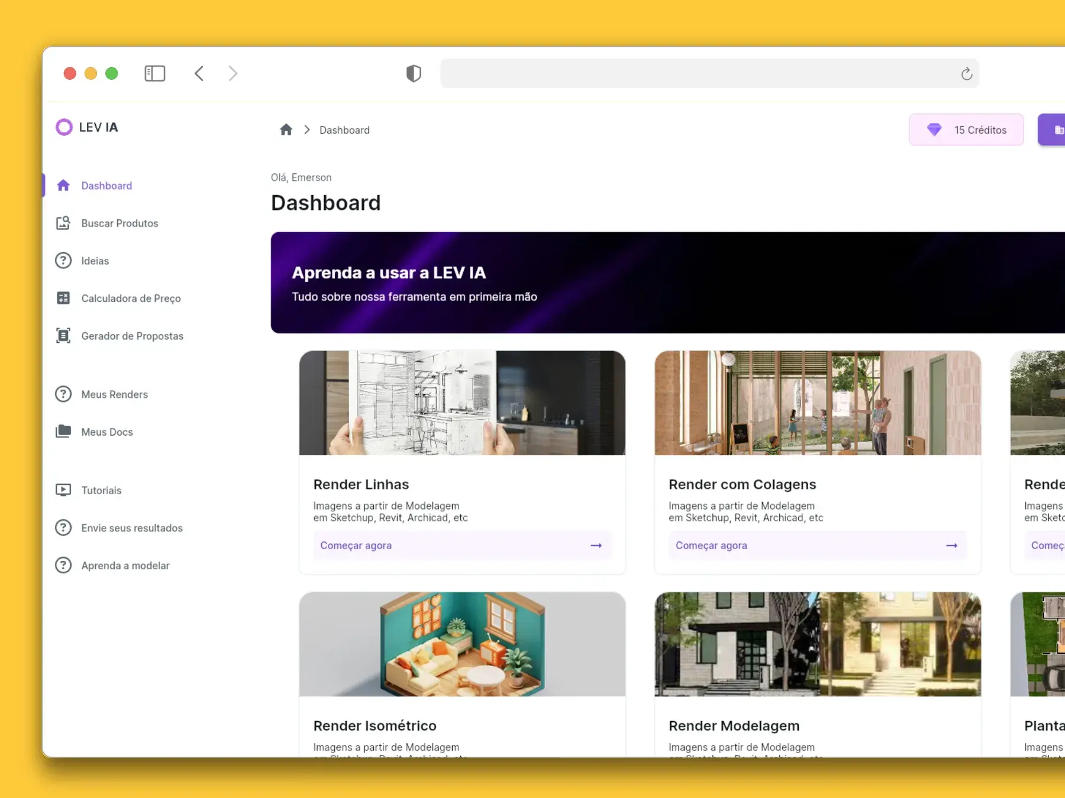
Task: Click the yellow macOS minimize button
Action: tap(91, 73)
